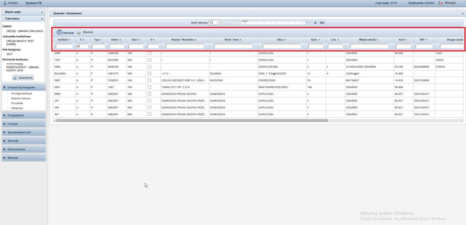Click the Symbol filter field

pyautogui.click(x=64, y=46)
